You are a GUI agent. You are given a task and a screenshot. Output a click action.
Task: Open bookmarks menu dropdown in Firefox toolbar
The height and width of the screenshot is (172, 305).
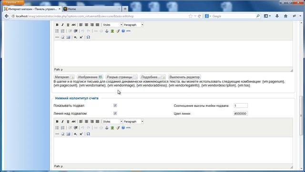pyautogui.click(x=267, y=16)
